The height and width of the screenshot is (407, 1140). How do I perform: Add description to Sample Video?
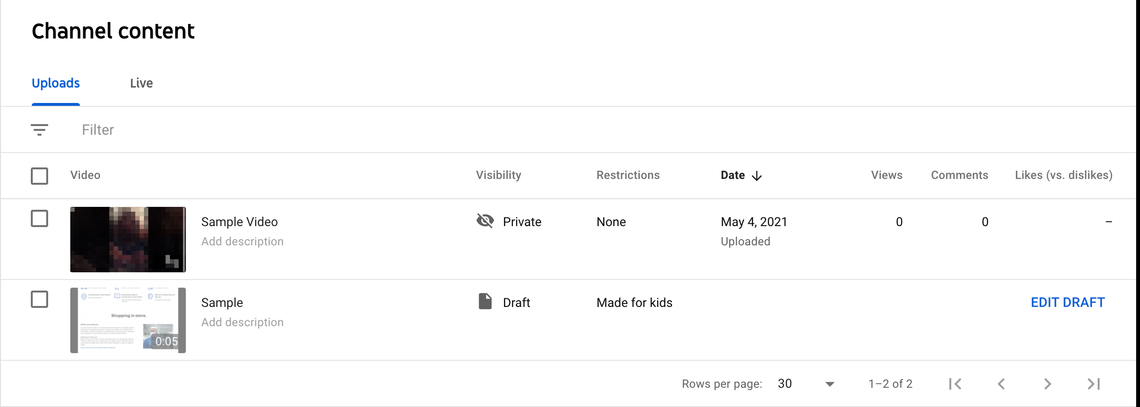[x=242, y=241]
